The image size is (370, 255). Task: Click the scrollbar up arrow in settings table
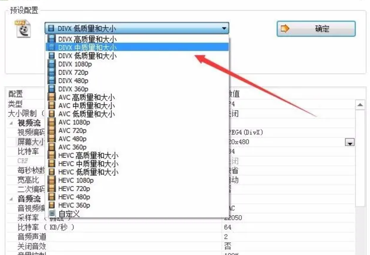(x=360, y=105)
